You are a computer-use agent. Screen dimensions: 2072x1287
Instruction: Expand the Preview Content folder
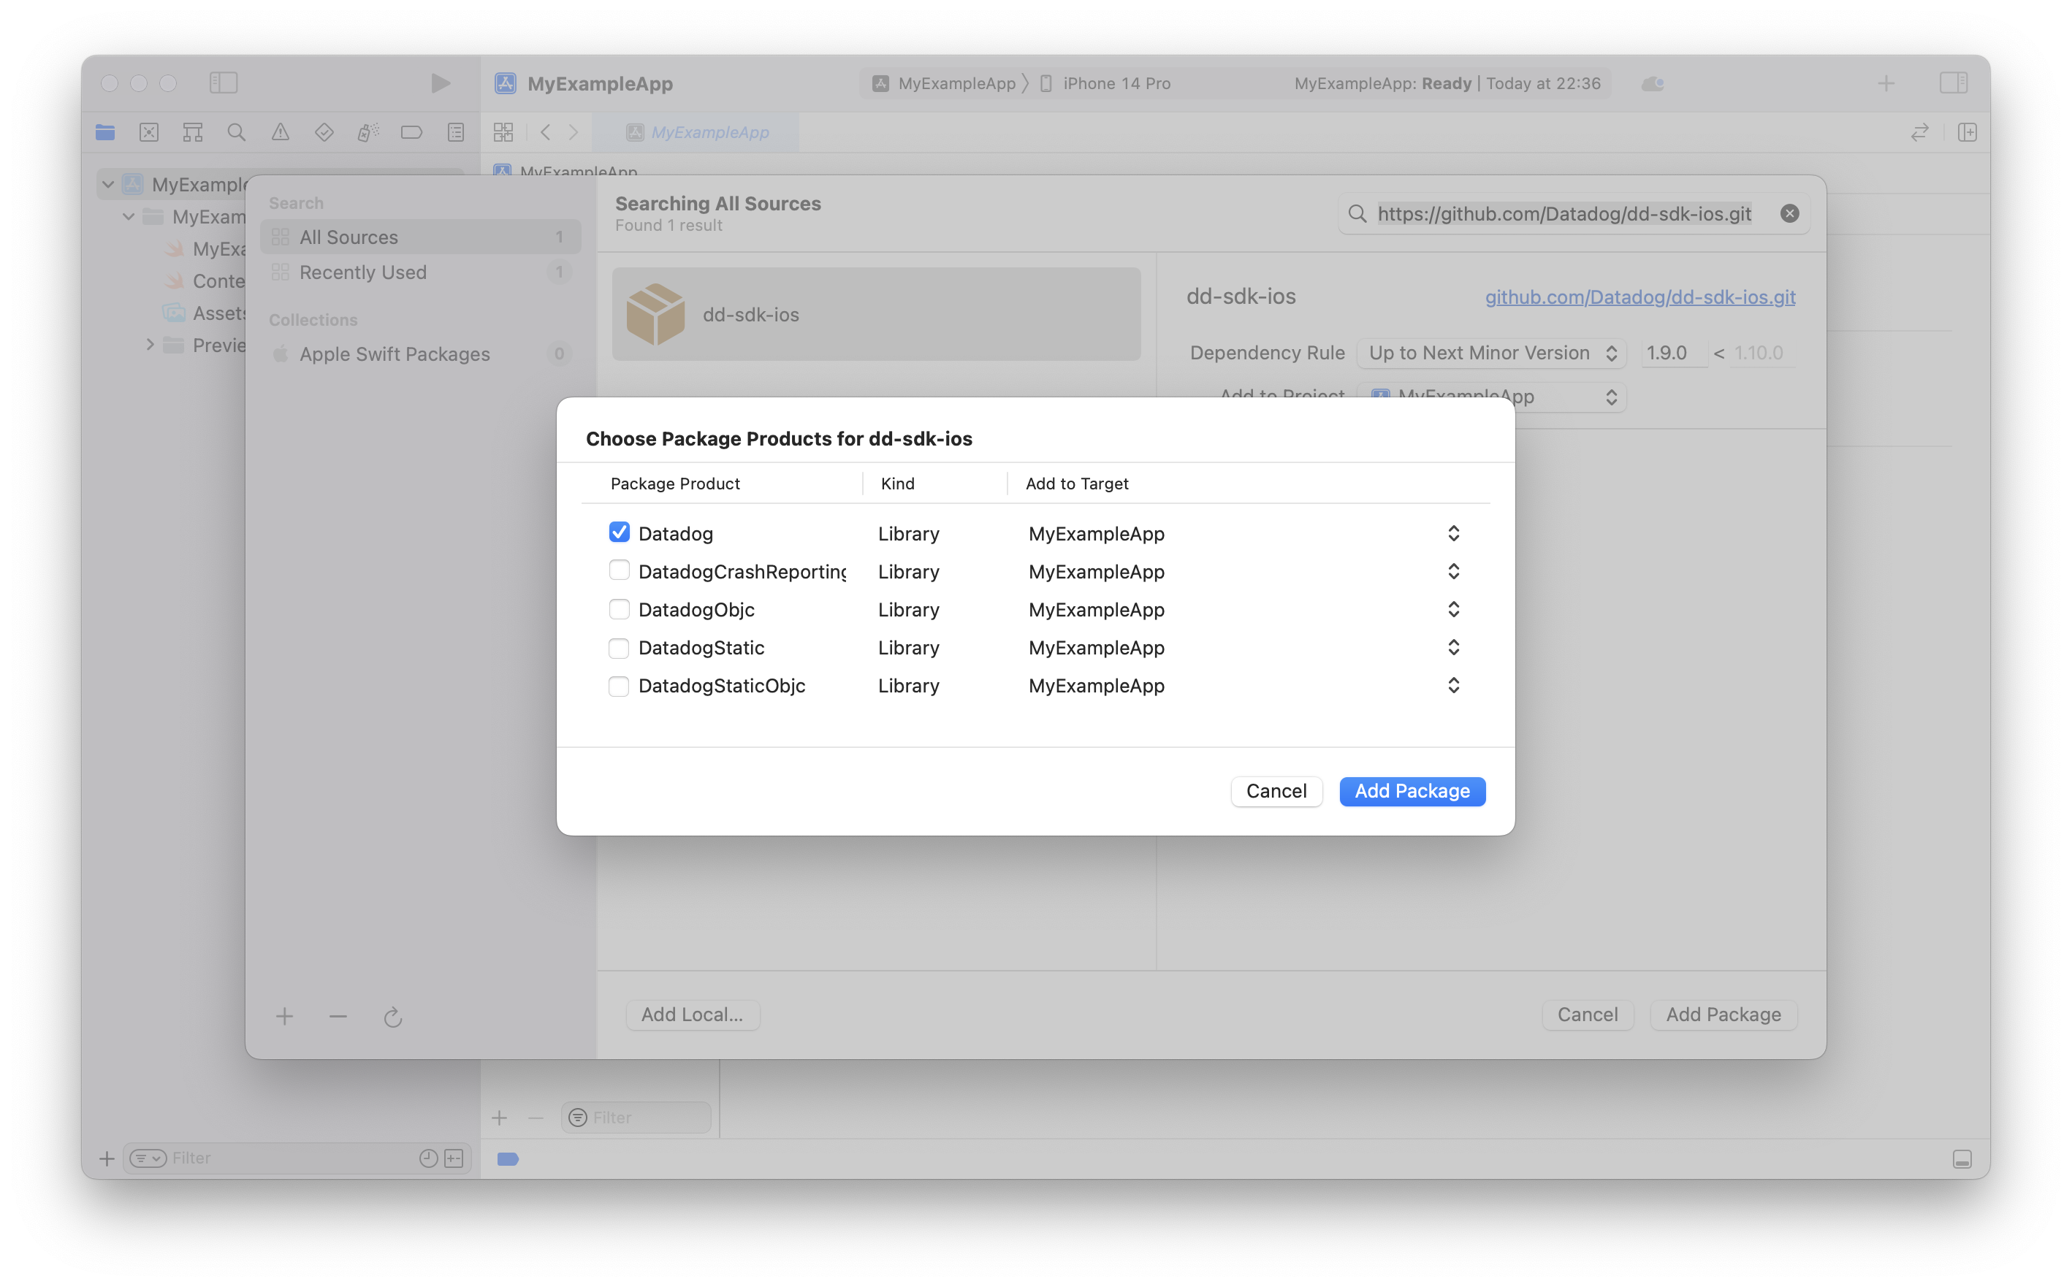[x=150, y=345]
